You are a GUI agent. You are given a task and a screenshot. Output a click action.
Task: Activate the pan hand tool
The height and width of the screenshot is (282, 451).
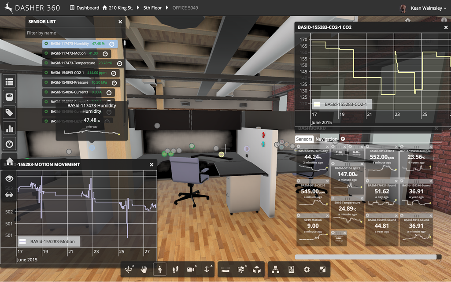click(144, 269)
